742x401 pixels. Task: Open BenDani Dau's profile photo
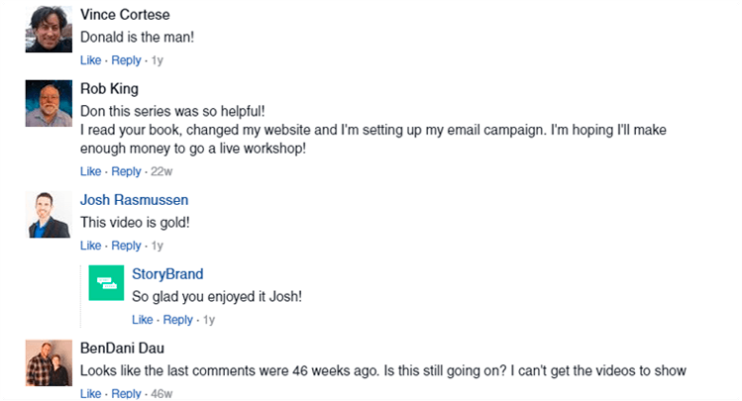[x=49, y=362]
